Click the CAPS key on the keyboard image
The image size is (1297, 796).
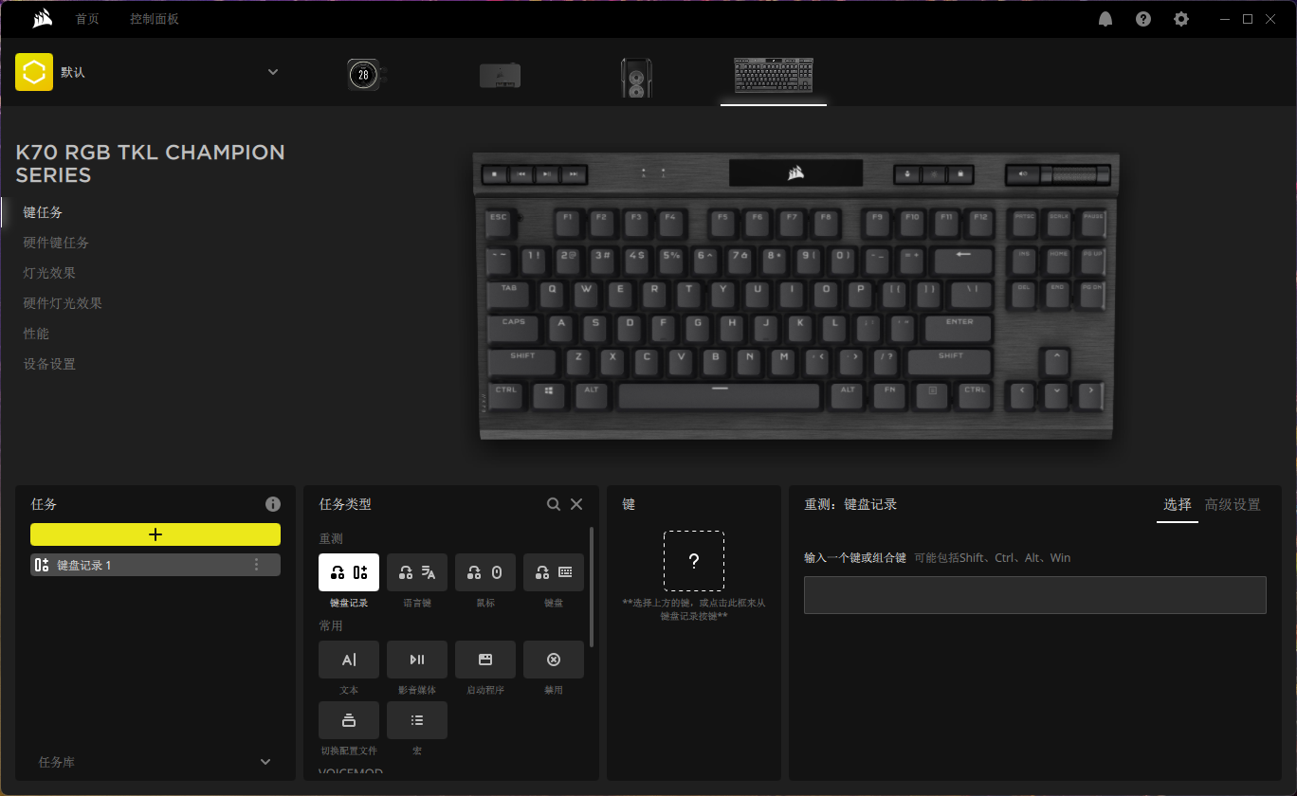514,328
